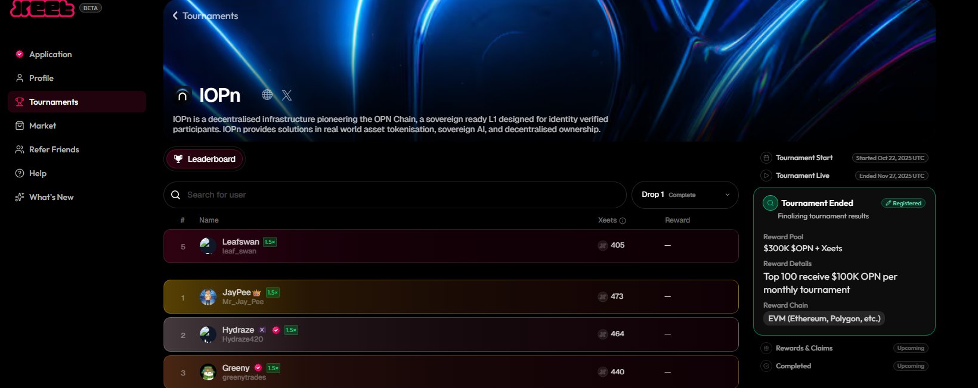This screenshot has height=388, width=978.
Task: Click the Leaderboard tab button
Action: point(205,159)
